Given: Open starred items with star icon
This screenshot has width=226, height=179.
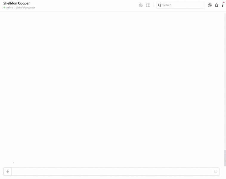Looking at the screenshot, I should tap(216, 5).
